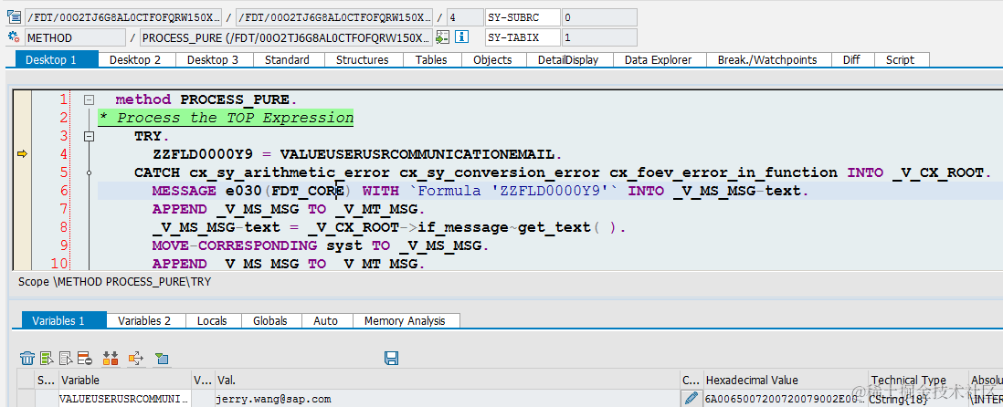The width and height of the screenshot is (1003, 407).
Task: Select the Locals tab
Action: pos(212,320)
